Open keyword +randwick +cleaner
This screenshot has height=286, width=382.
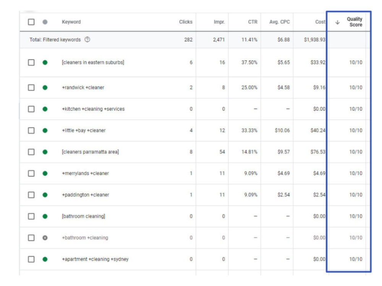point(83,88)
